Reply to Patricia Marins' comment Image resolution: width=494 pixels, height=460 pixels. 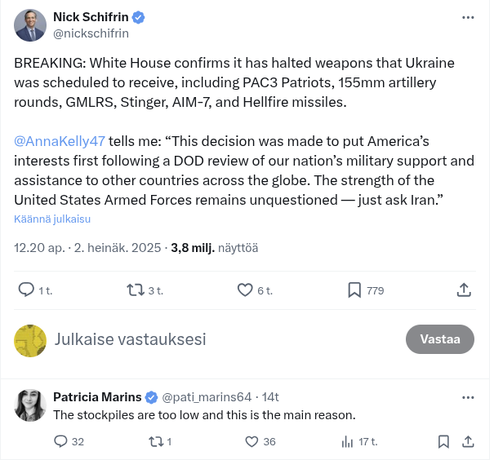[60, 441]
